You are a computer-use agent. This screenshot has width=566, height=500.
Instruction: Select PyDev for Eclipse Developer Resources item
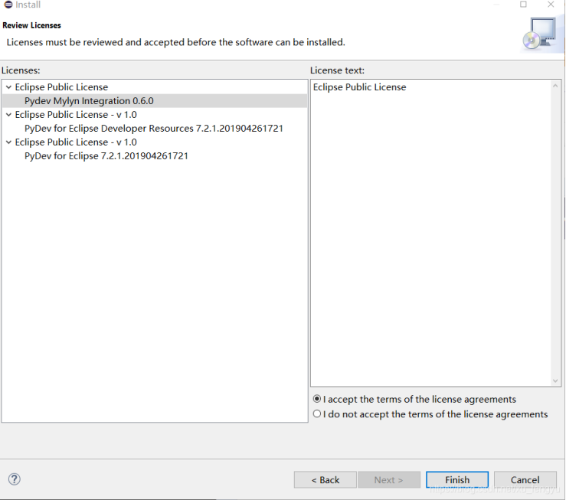tap(153, 129)
